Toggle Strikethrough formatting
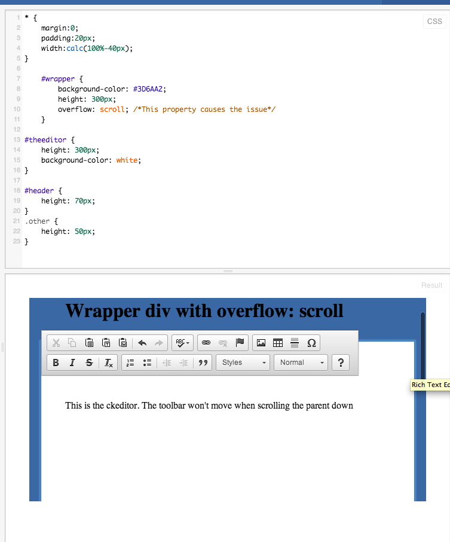The image size is (450, 542). pos(89,363)
